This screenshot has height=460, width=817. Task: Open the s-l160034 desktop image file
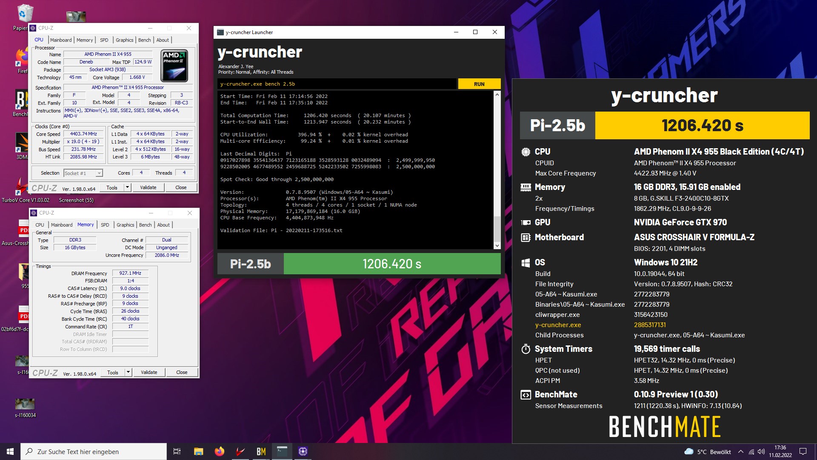pyautogui.click(x=25, y=408)
